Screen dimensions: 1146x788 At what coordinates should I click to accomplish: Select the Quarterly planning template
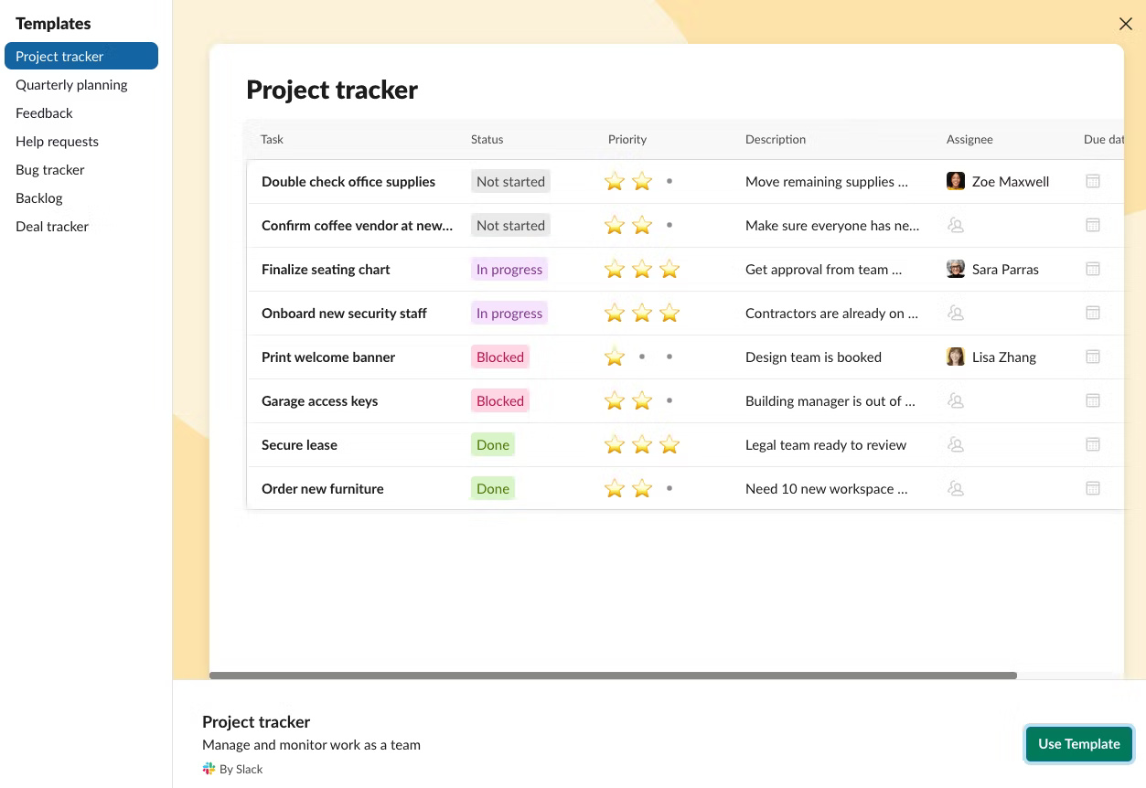tap(71, 84)
